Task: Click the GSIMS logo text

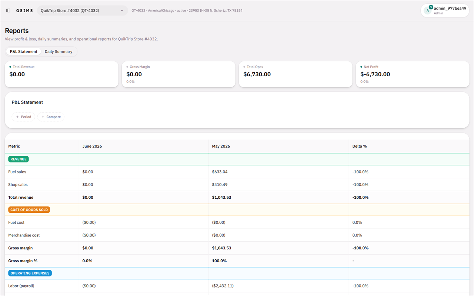Action: click(x=24, y=11)
